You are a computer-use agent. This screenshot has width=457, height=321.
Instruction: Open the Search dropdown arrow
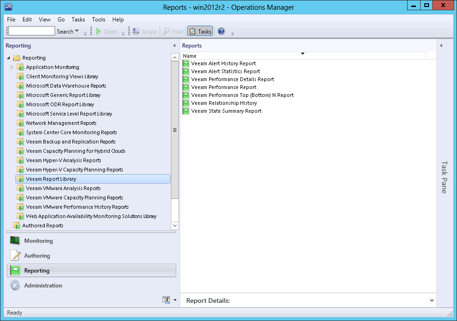click(x=77, y=31)
